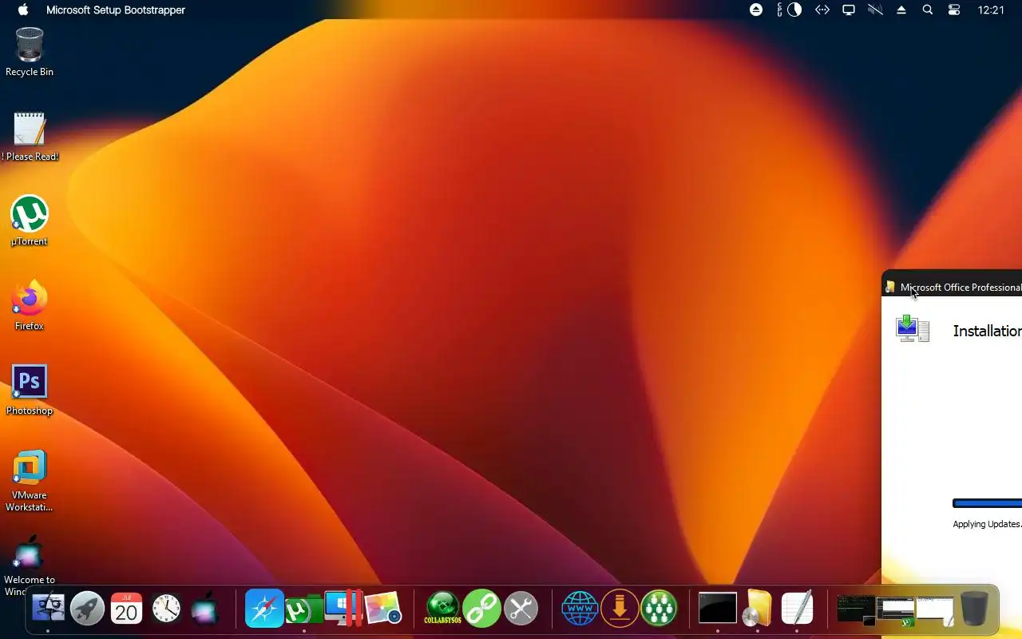
Task: Open the Calendar icon showing 20
Action: 126,609
